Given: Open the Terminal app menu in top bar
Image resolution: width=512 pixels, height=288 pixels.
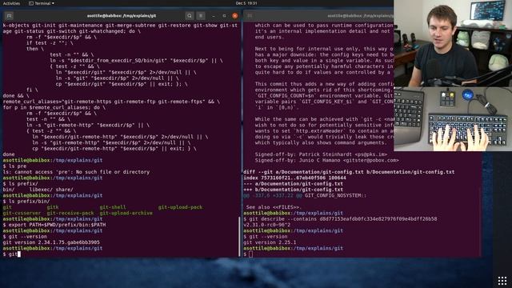Looking at the screenshot, I should tap(42, 3).
